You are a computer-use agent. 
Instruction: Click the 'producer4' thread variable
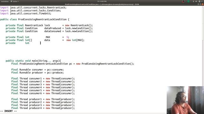tap(35, 108)
